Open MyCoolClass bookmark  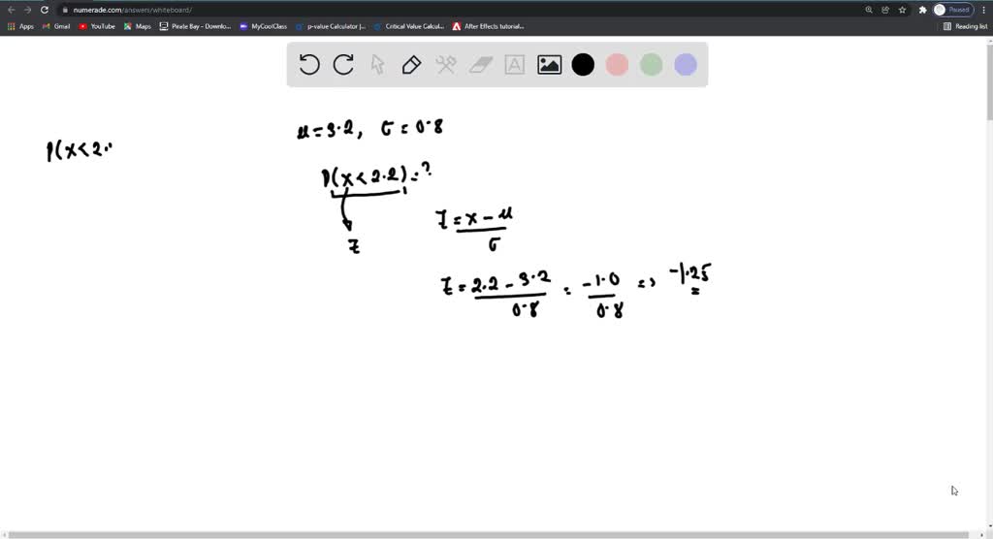coord(264,26)
